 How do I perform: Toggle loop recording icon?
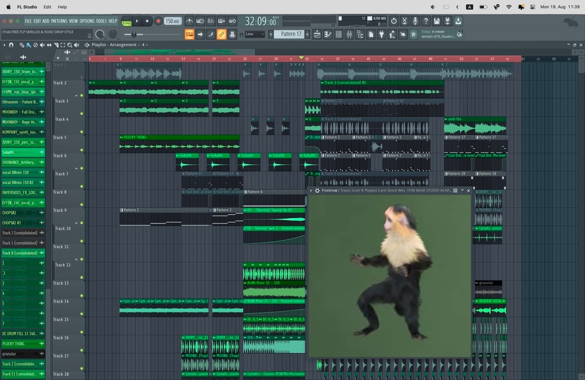click(x=232, y=22)
